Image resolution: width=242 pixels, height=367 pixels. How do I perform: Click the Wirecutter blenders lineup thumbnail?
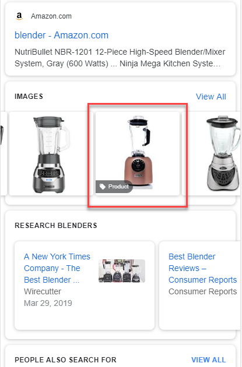pos(122,271)
